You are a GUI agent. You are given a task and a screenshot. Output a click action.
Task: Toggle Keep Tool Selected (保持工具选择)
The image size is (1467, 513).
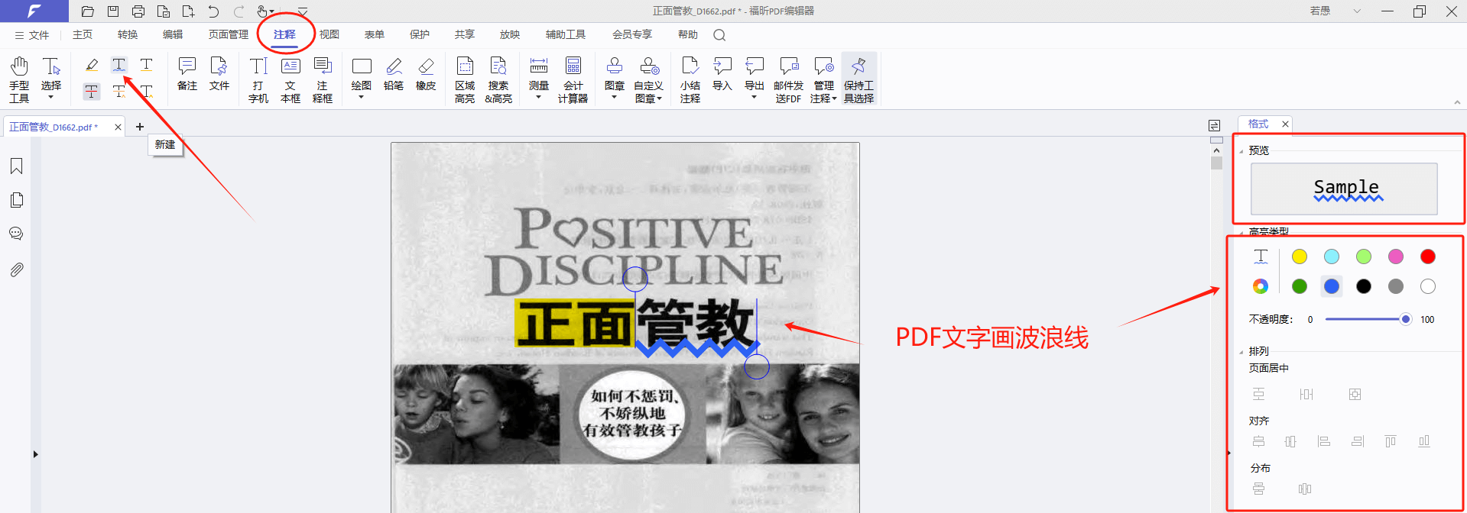pos(858,79)
